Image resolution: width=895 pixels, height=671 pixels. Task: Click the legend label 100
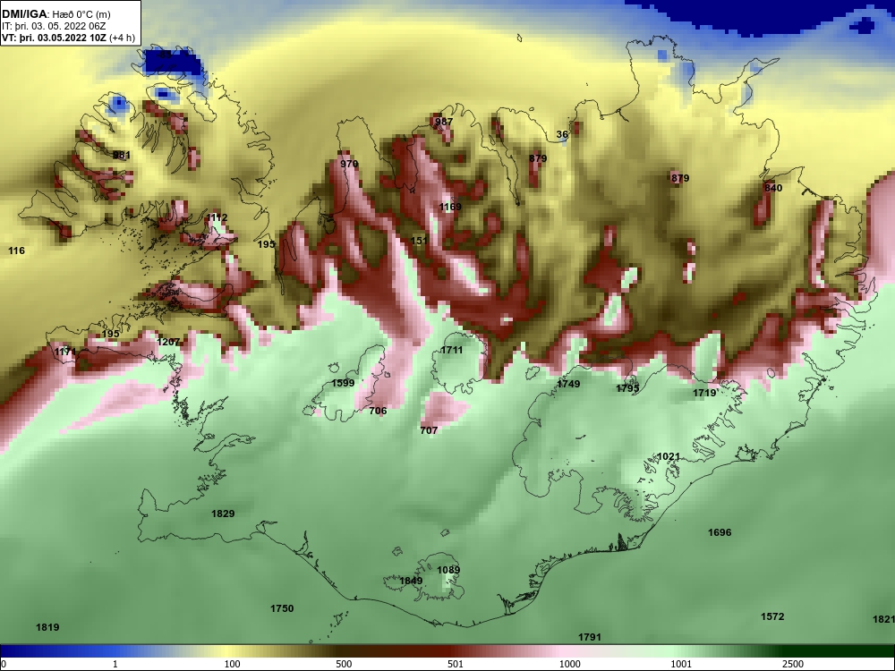point(233,664)
